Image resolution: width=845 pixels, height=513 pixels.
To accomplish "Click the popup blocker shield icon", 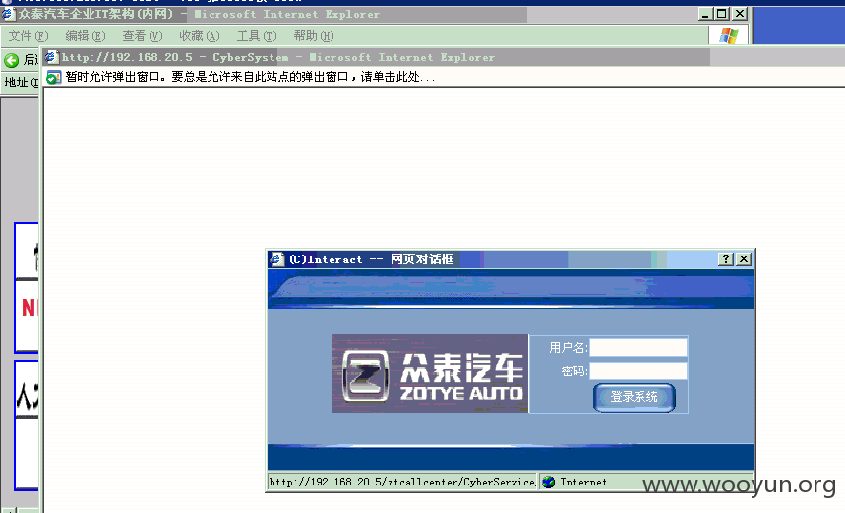I will [53, 77].
